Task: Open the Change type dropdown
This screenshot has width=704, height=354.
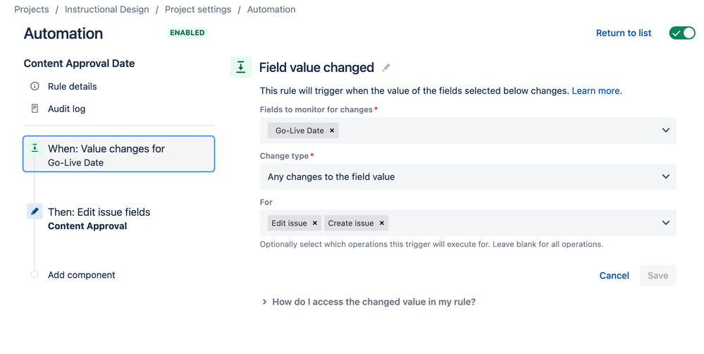Action: pos(665,177)
